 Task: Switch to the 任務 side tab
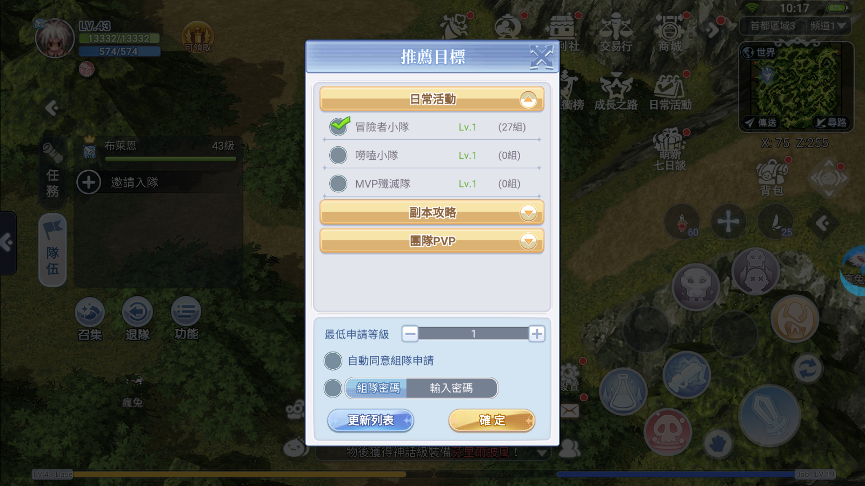point(52,173)
